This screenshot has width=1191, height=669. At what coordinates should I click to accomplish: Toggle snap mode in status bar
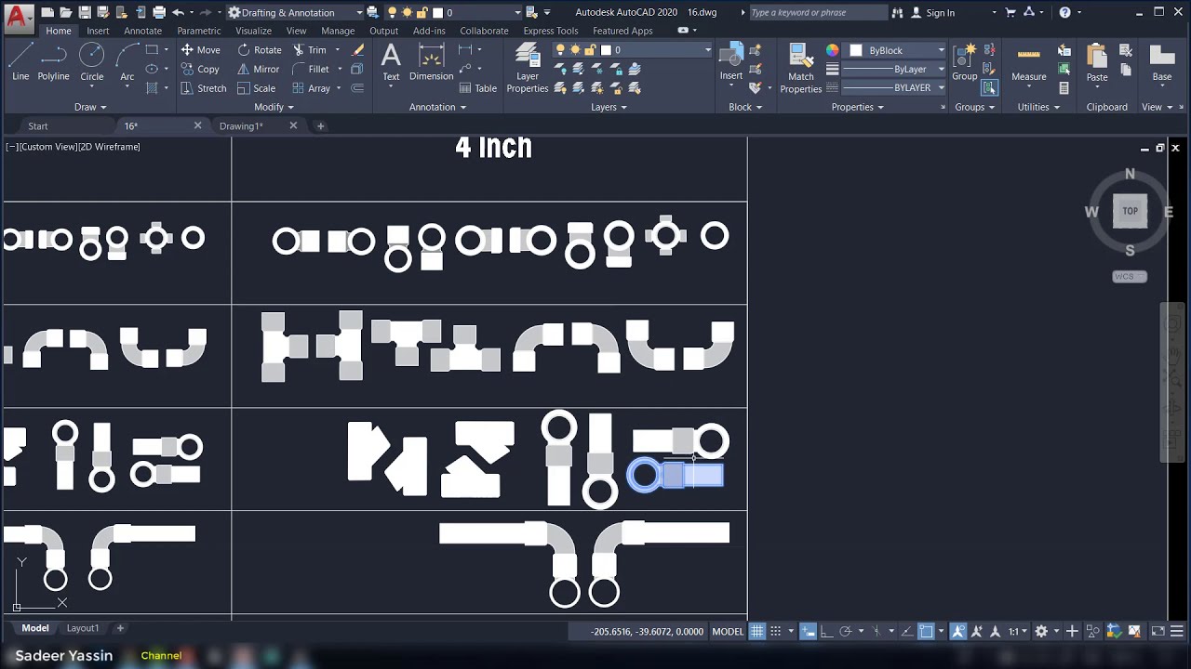(x=775, y=631)
